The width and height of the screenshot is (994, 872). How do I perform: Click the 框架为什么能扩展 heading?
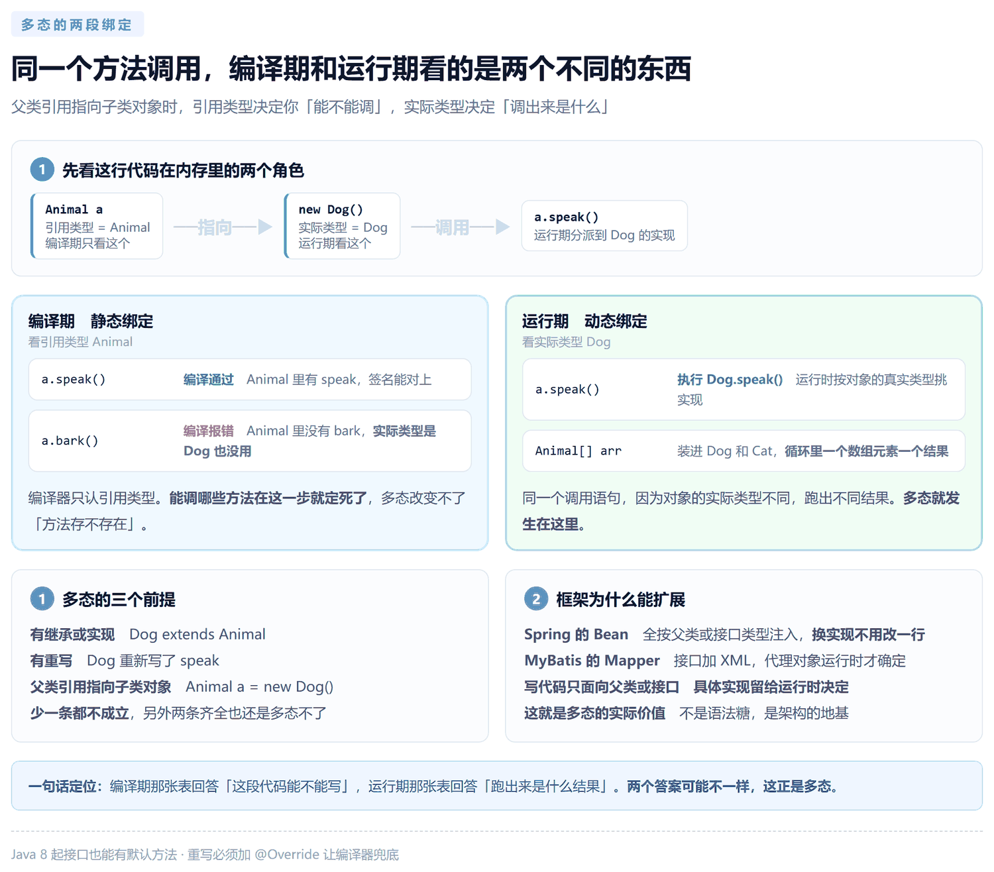click(x=621, y=600)
